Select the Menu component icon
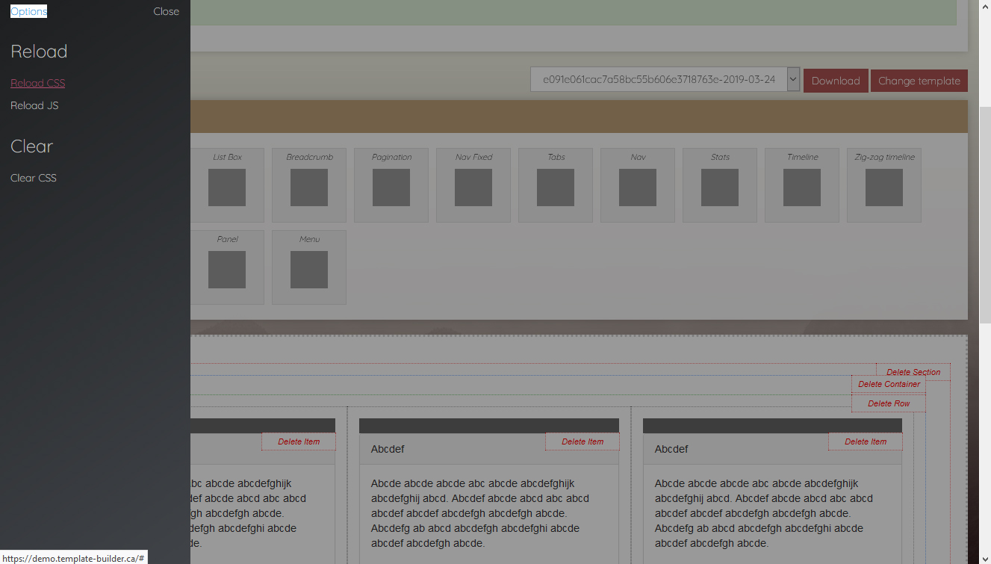 click(309, 269)
